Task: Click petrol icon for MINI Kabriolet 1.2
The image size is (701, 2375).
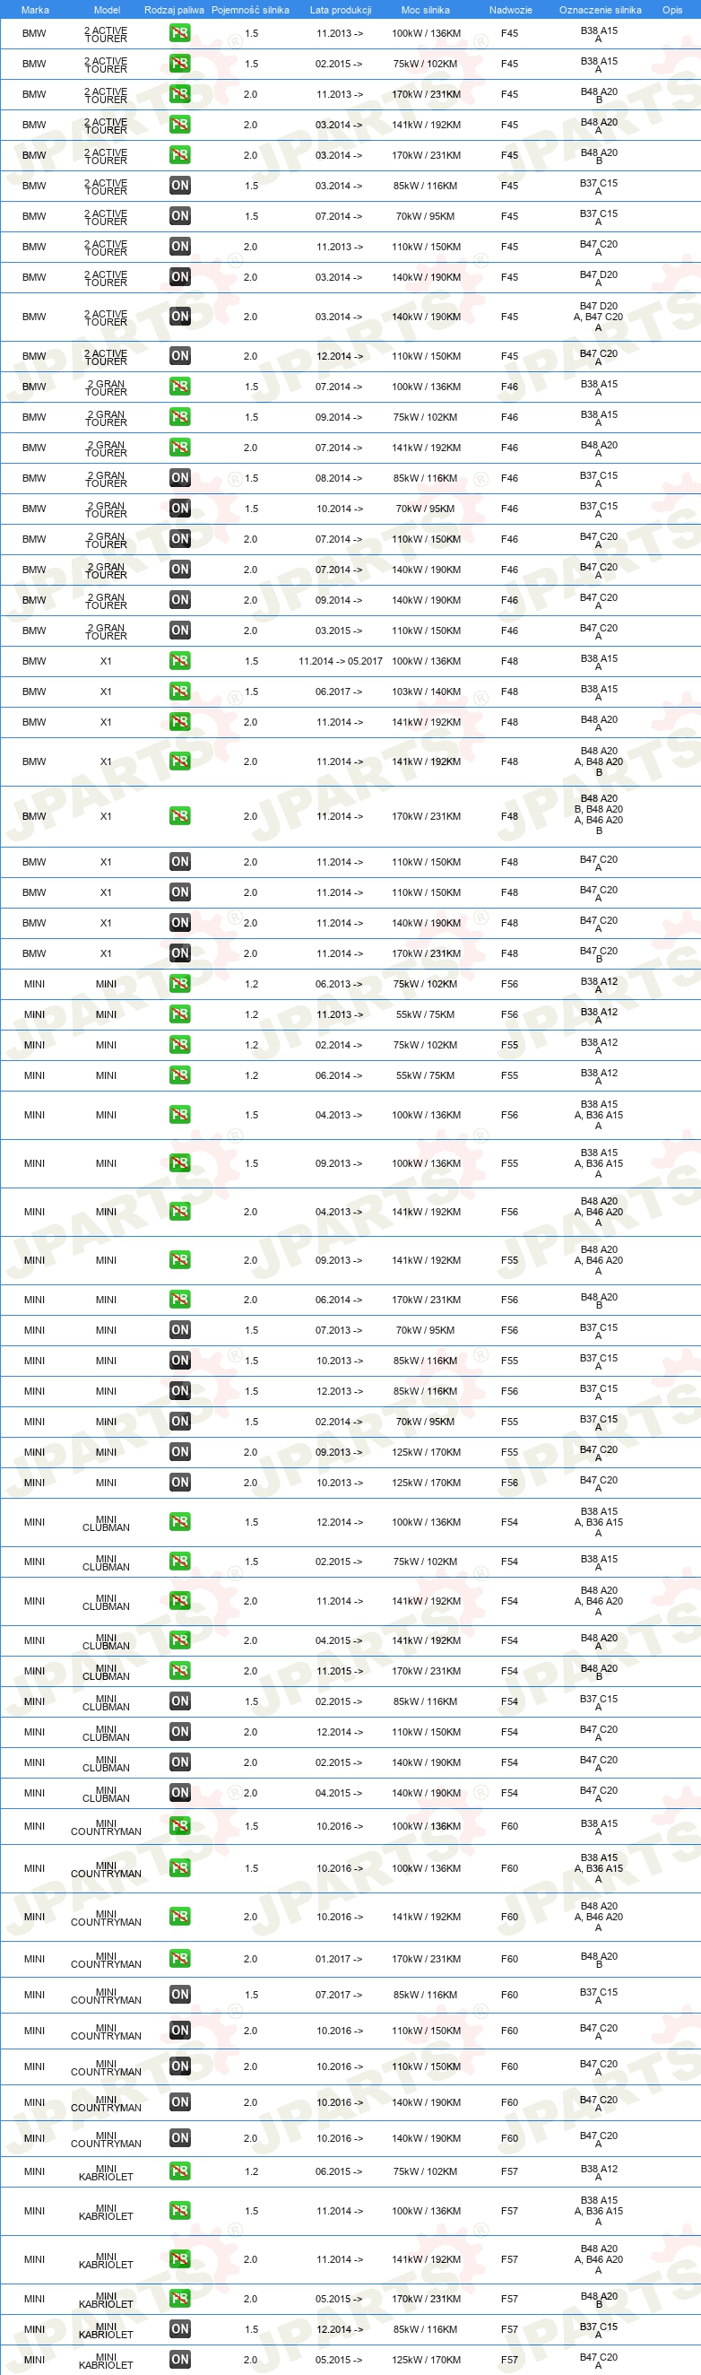Action: (x=179, y=2171)
